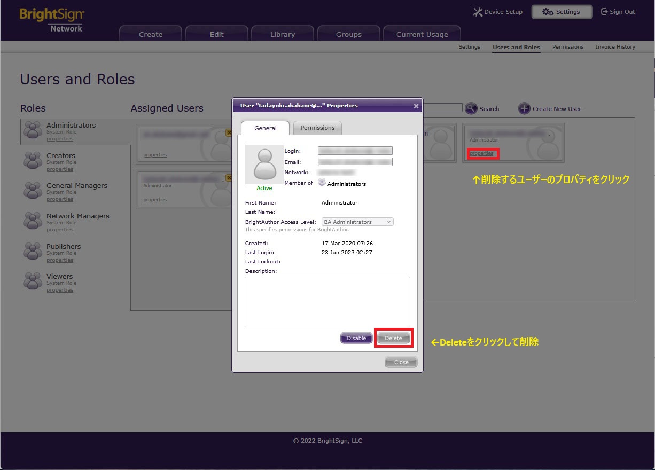Click the Create New User plus icon
The height and width of the screenshot is (470, 655).
(x=524, y=108)
